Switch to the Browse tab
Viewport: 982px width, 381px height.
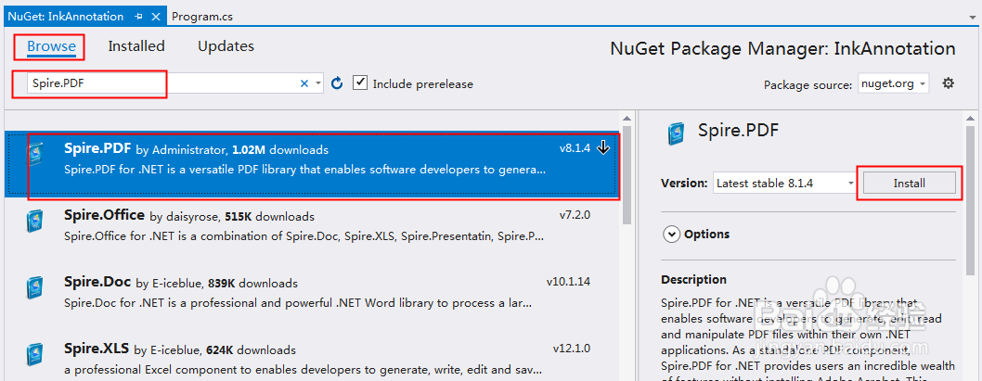click(x=51, y=45)
